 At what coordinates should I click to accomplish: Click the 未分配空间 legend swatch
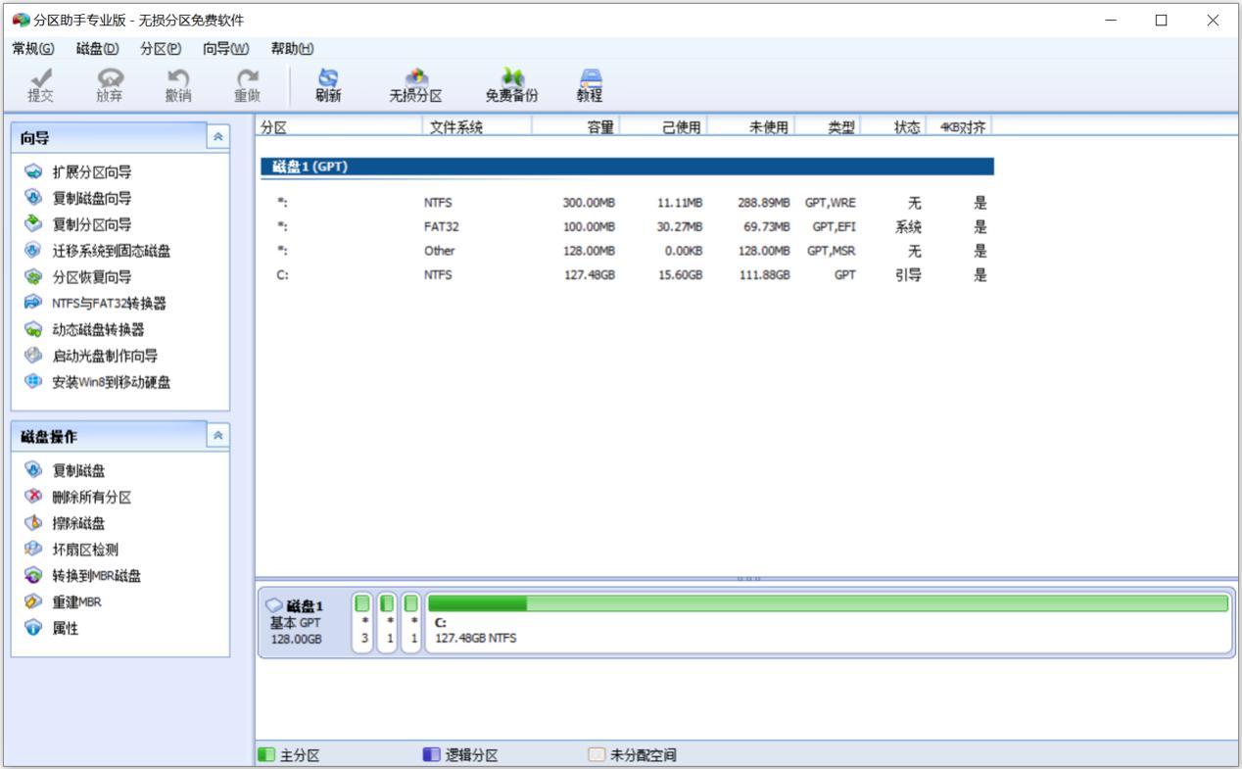pos(596,755)
